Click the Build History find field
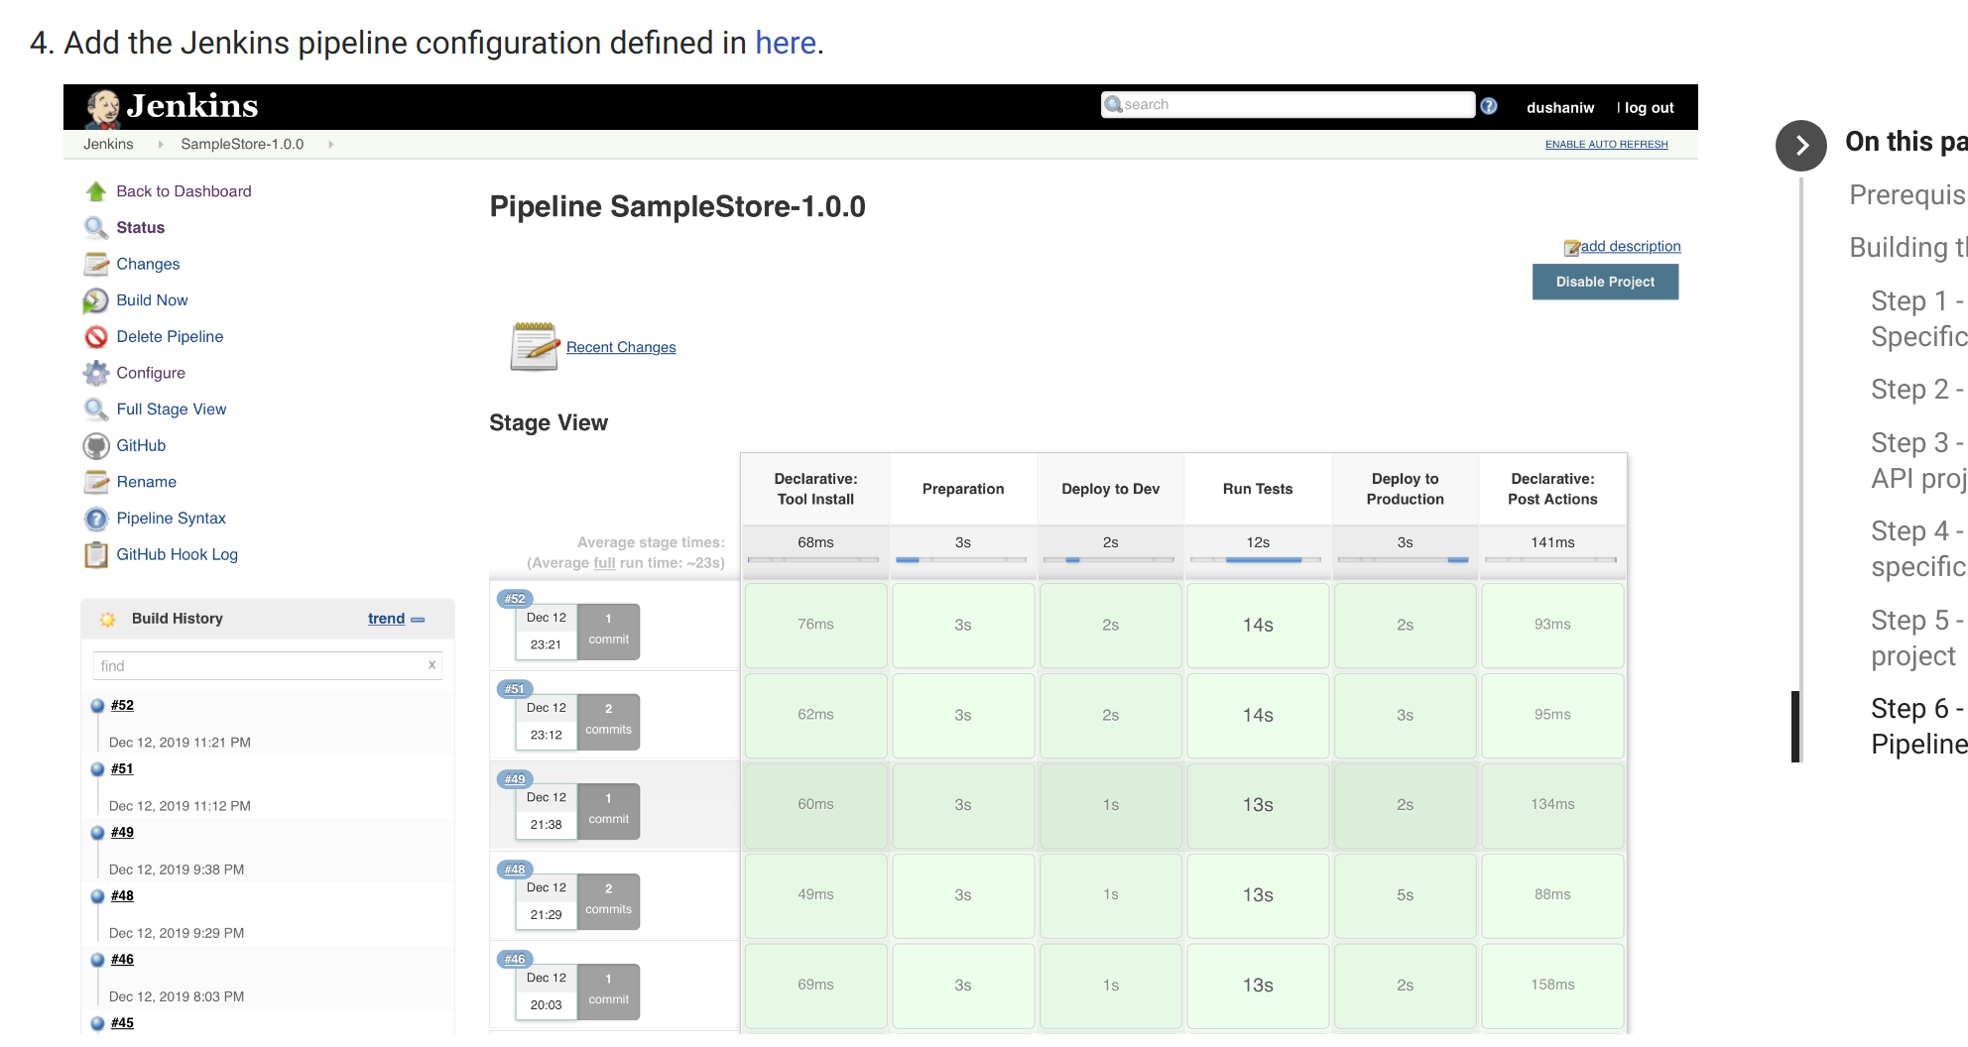 point(267,665)
